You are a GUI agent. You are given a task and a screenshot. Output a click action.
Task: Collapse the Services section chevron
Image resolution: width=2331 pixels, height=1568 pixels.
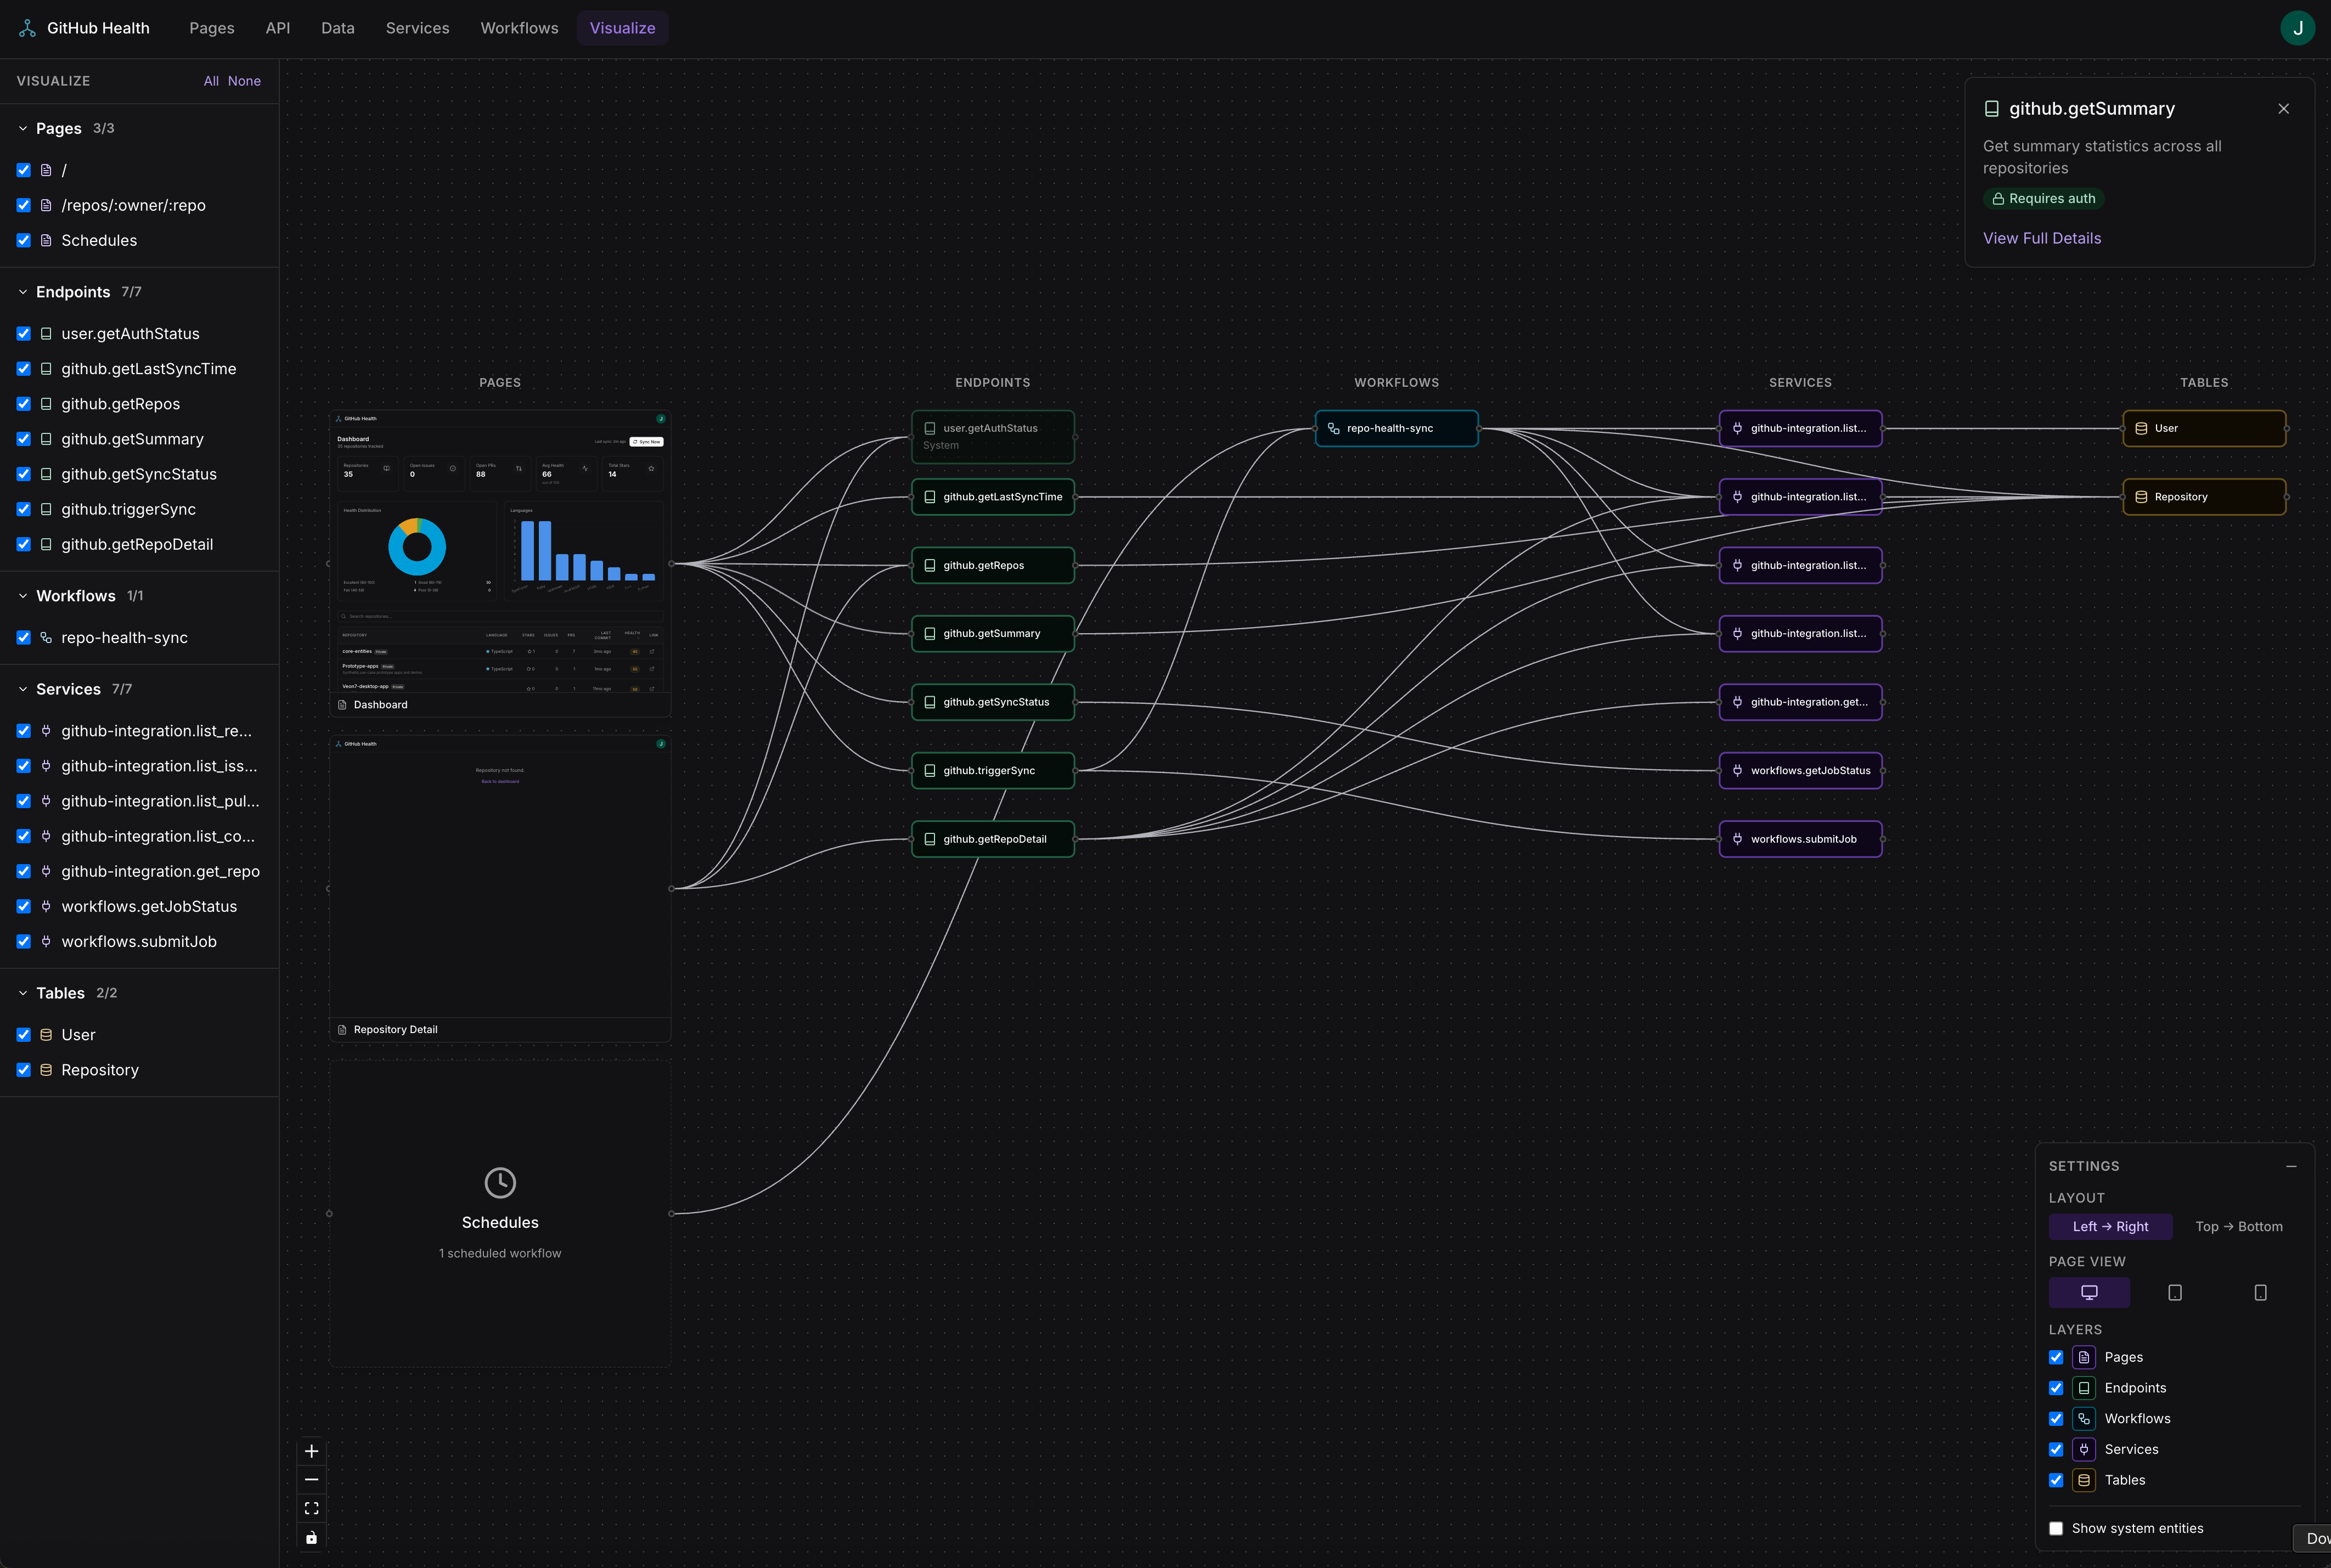[23, 690]
